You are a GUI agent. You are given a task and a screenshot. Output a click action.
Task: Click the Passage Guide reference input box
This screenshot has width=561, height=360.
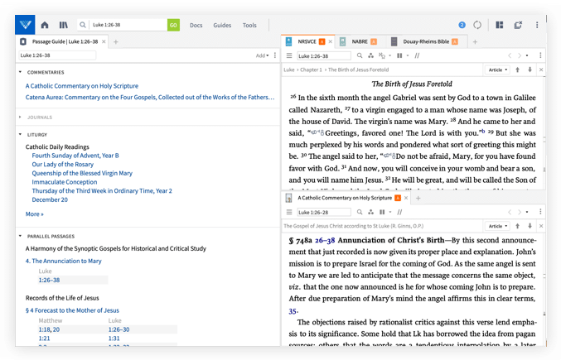(x=57, y=56)
